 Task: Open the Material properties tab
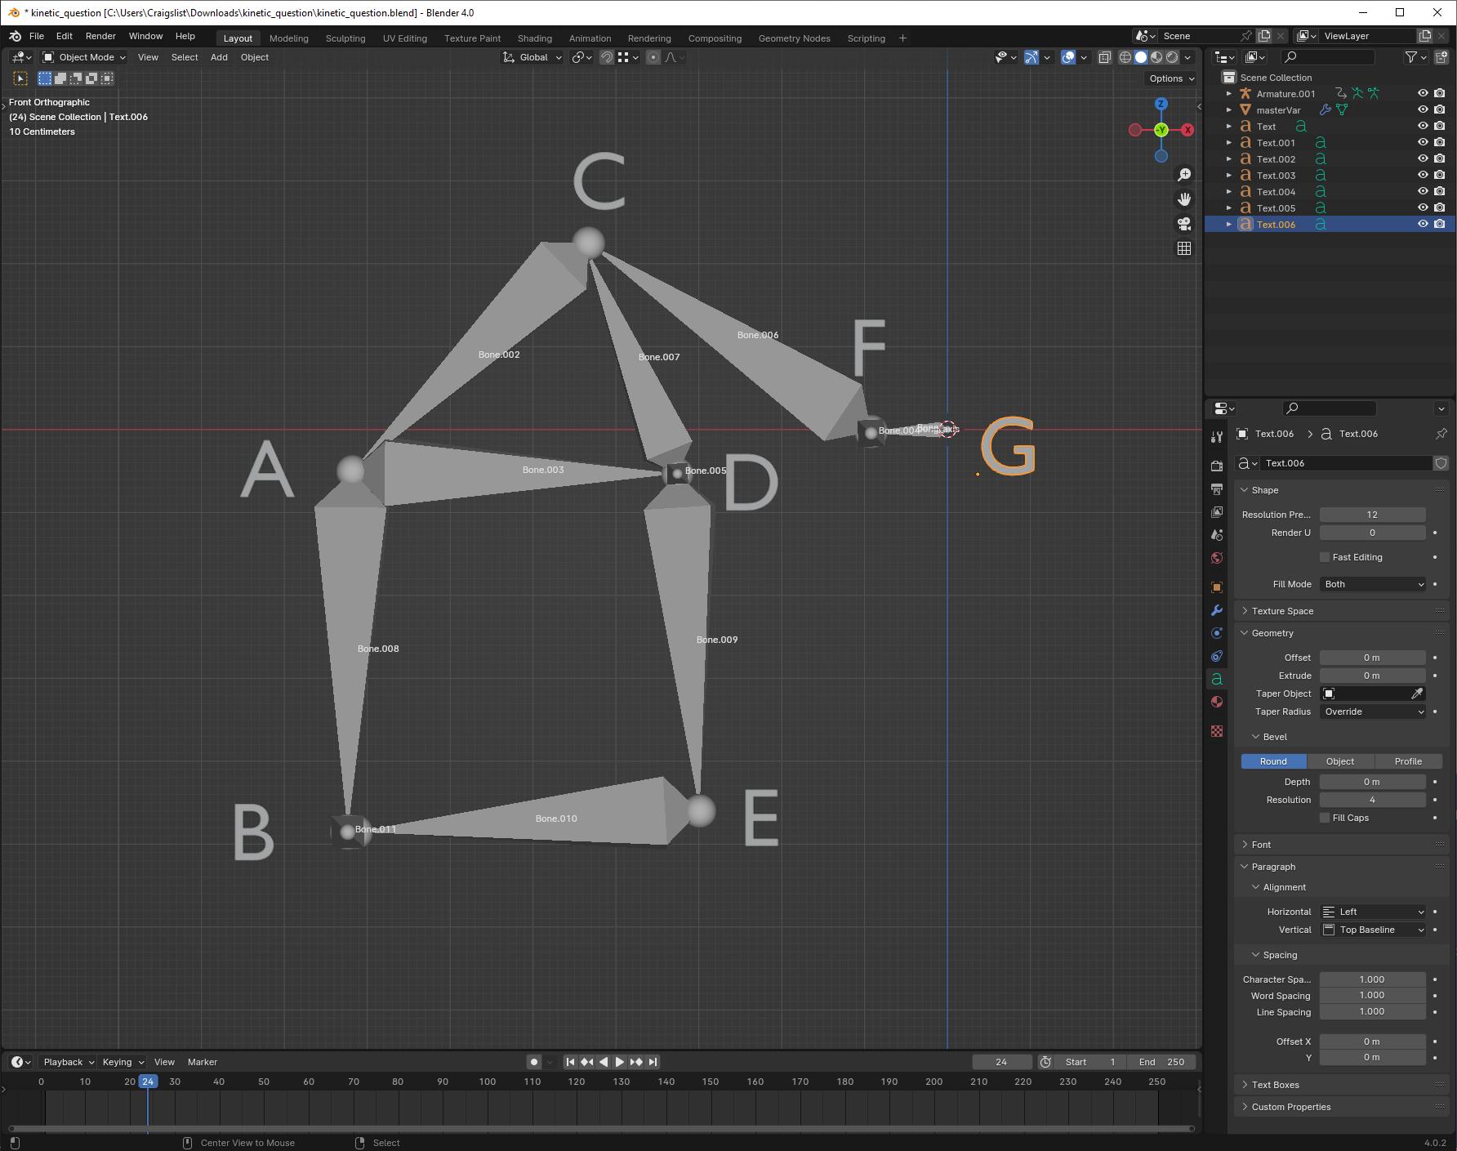click(1217, 702)
